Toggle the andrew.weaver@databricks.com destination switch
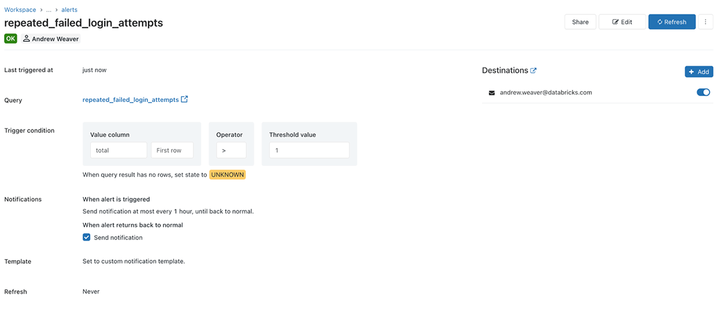The height and width of the screenshot is (311, 718). (x=703, y=93)
